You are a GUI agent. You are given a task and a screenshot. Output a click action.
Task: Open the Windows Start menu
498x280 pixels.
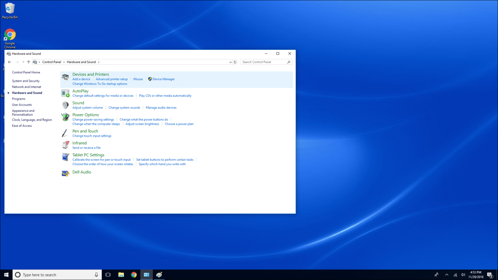pyautogui.click(x=6, y=275)
